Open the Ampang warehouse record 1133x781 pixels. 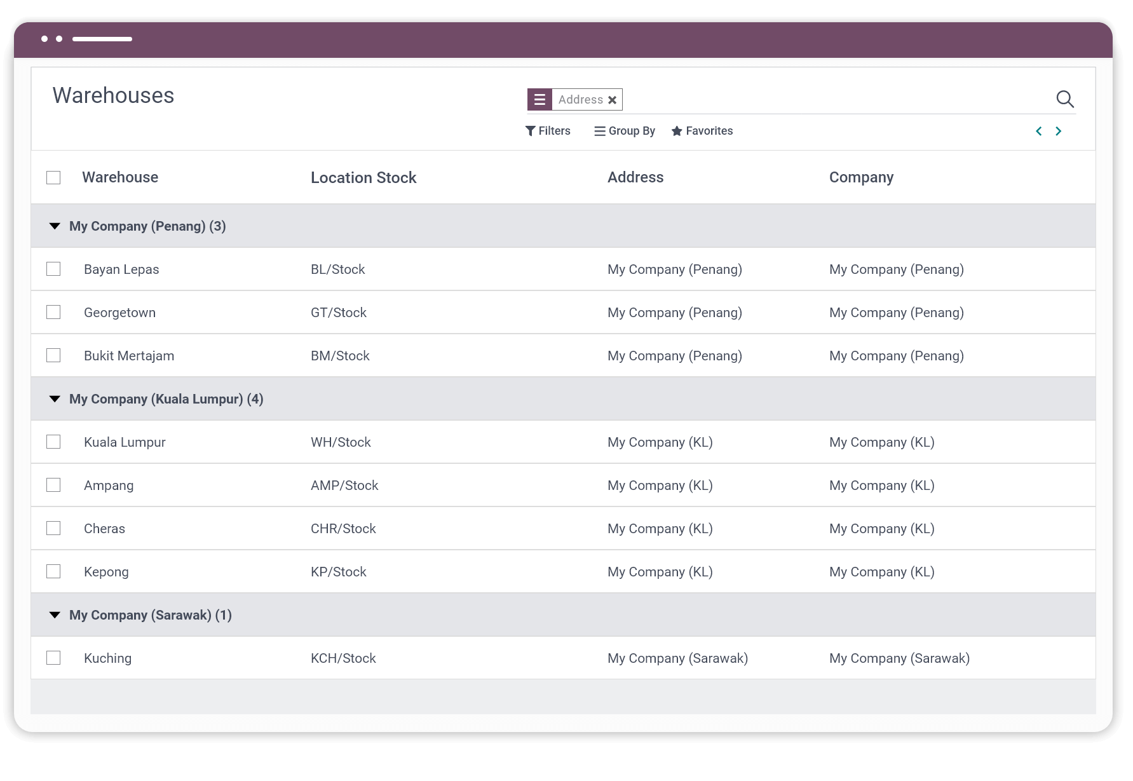[x=109, y=485]
